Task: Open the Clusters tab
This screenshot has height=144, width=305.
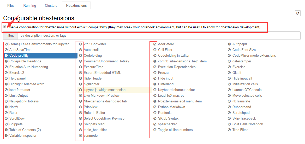Action: [x=51, y=6]
